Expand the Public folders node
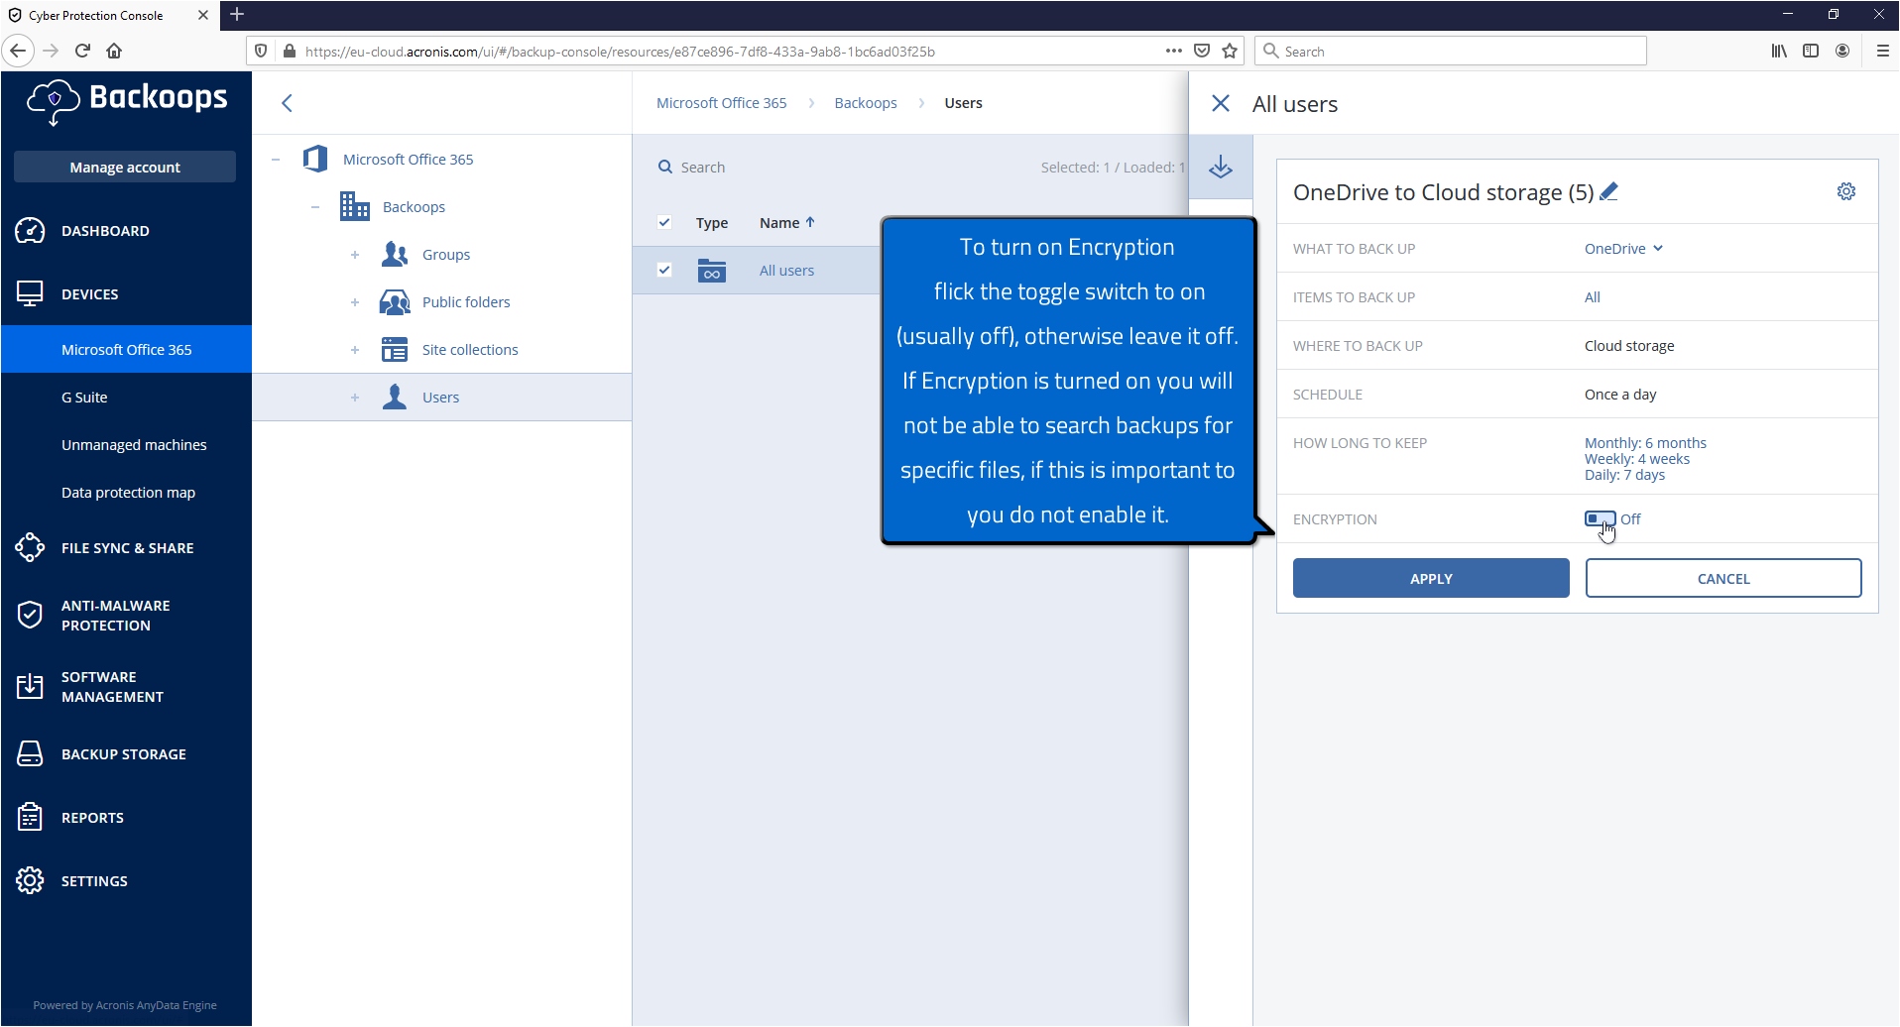Viewport: 1900px width, 1027px height. (x=355, y=302)
